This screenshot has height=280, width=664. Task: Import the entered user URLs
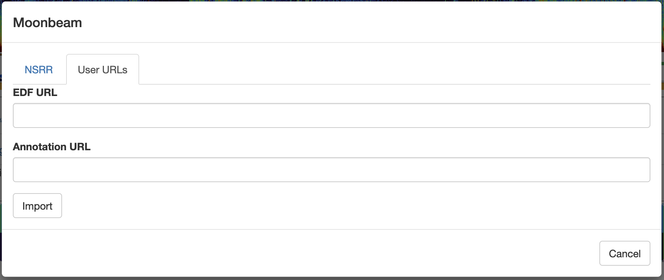click(37, 206)
